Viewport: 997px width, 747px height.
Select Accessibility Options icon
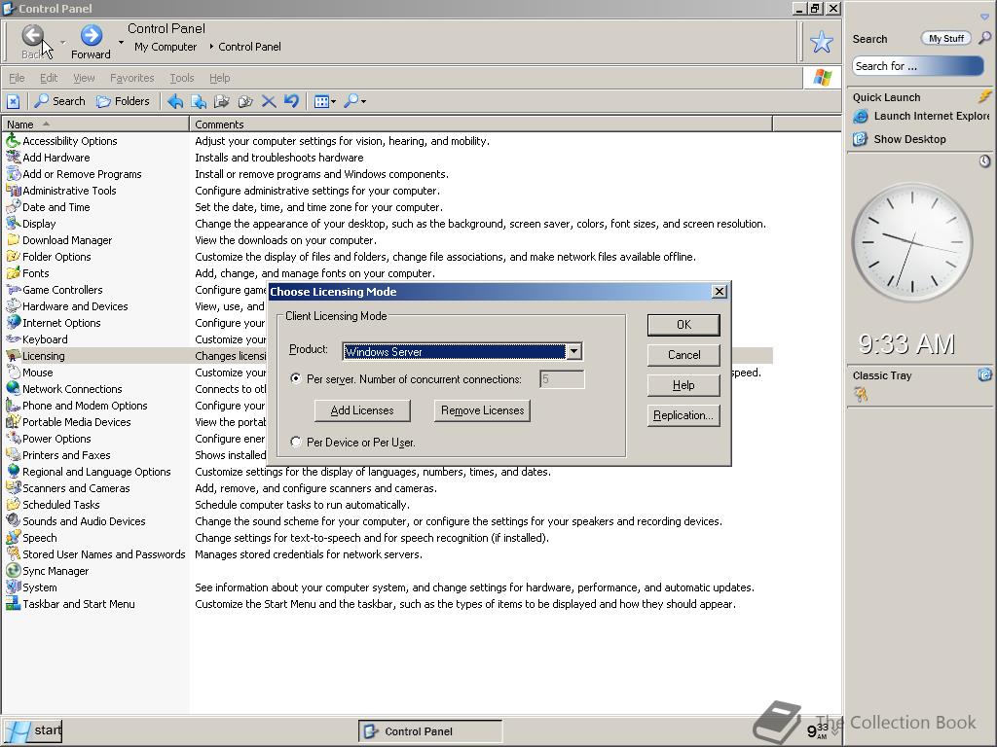point(12,140)
